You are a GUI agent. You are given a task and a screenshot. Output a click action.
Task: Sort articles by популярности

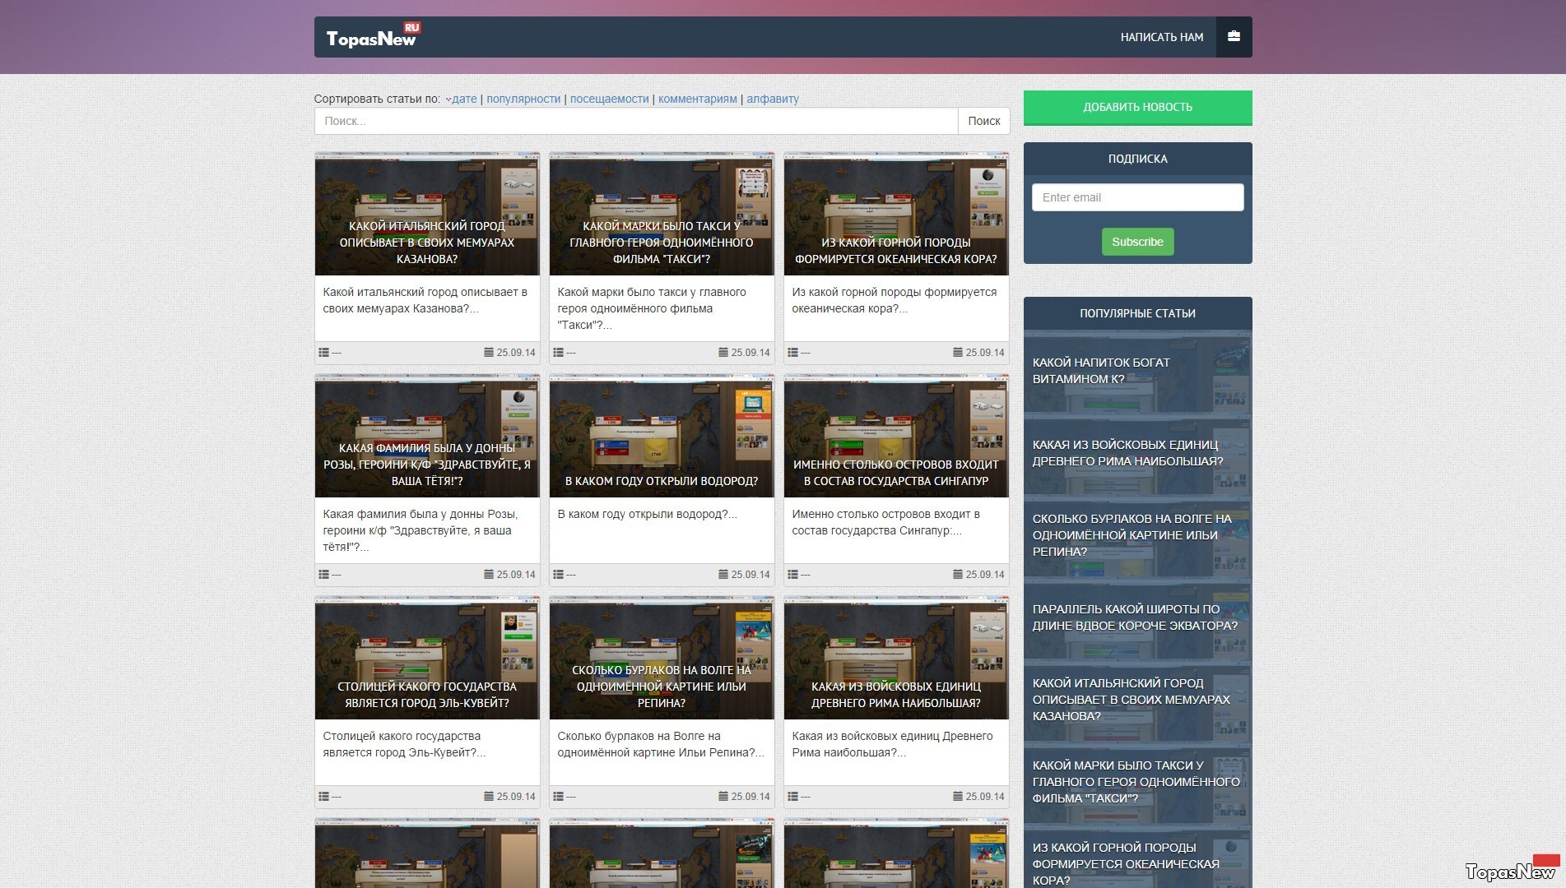coord(523,99)
